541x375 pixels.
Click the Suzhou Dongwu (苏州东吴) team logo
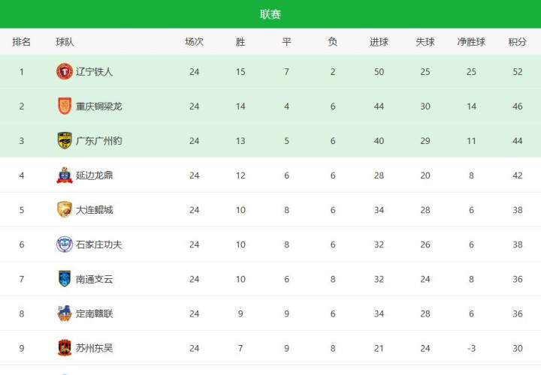click(x=65, y=348)
